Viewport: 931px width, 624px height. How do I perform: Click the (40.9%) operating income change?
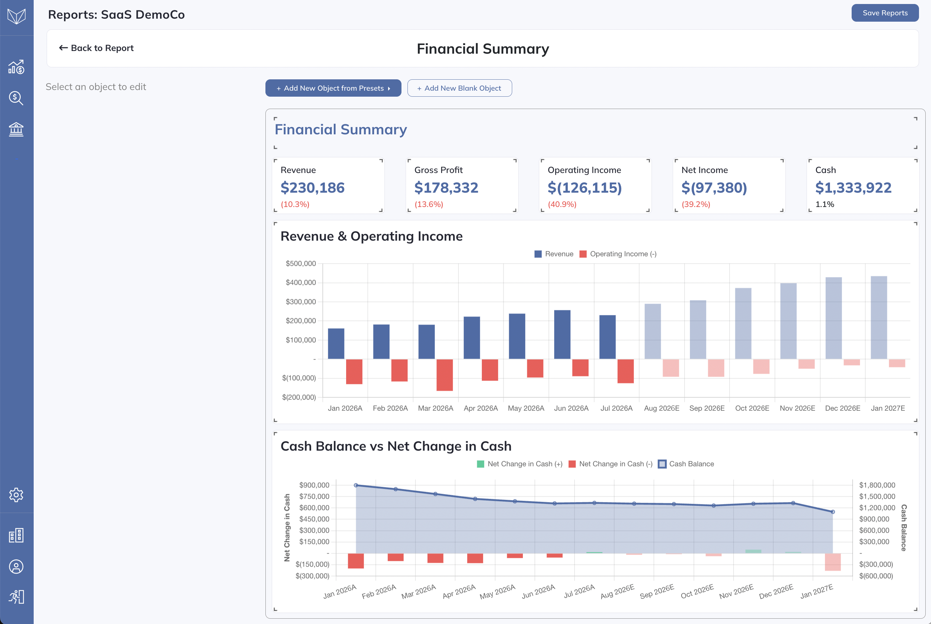coord(562,204)
